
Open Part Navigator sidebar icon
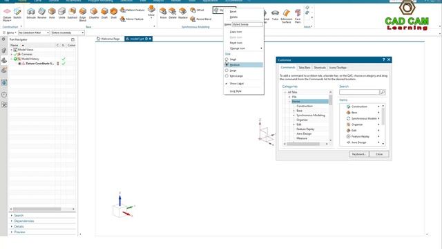tap(4, 60)
